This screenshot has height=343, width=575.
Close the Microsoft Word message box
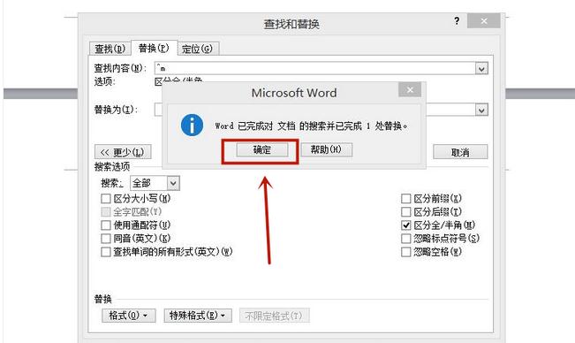click(410, 90)
